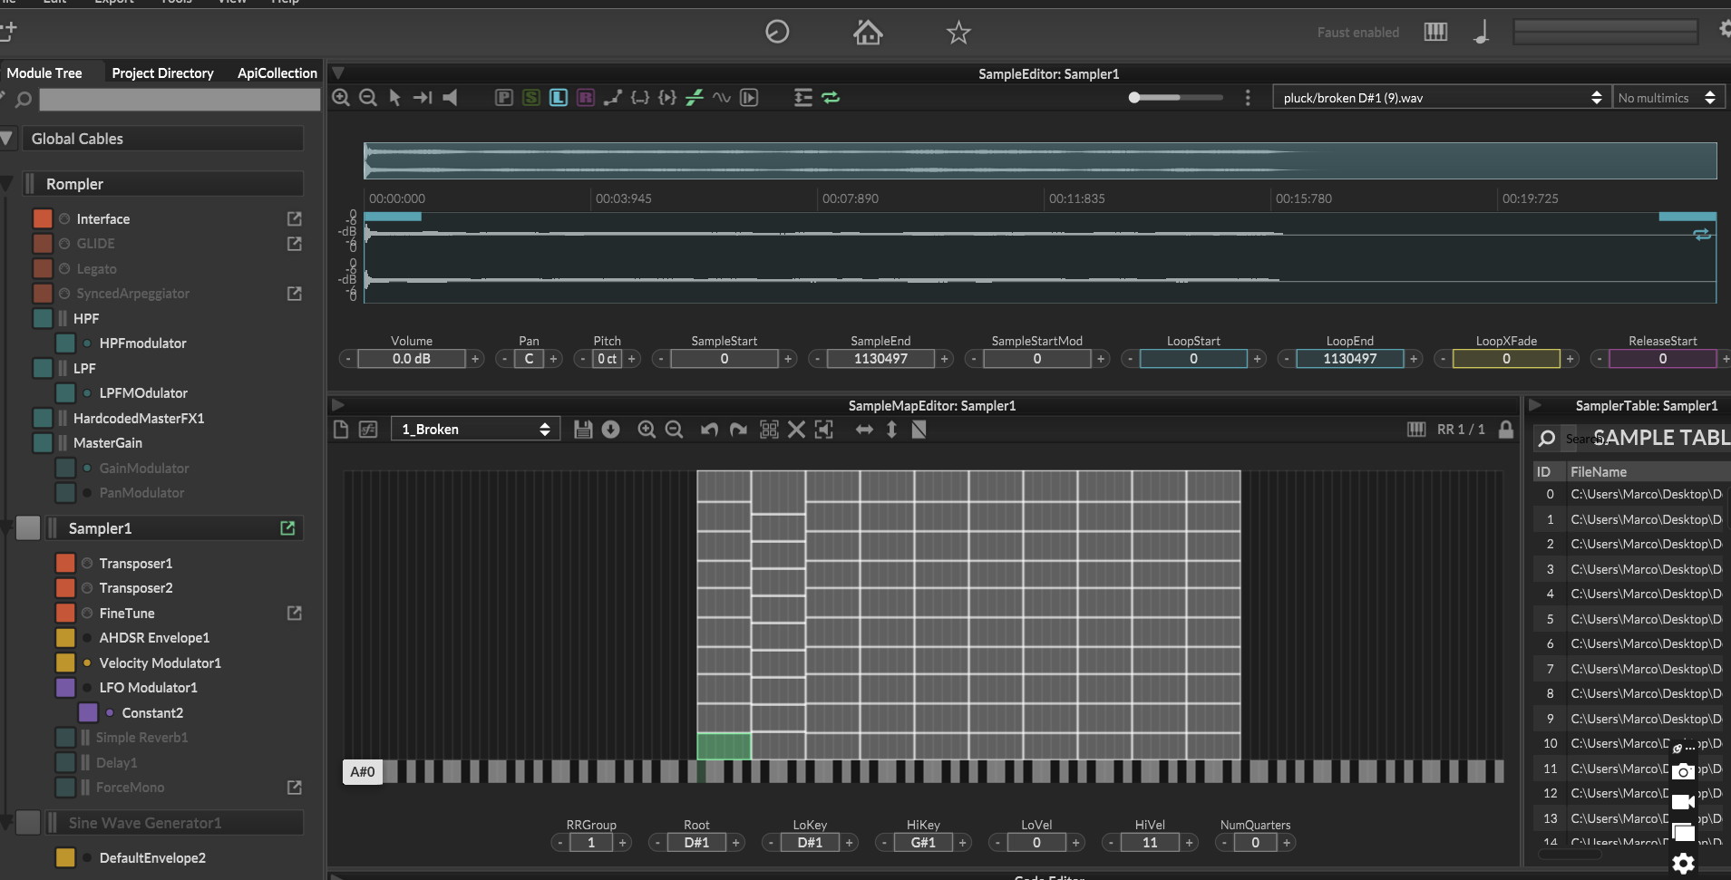Lock the RR group with padlock icon
The width and height of the screenshot is (1731, 880).
(x=1506, y=429)
